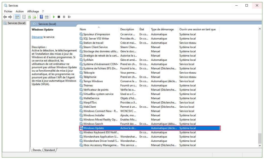Toggle Show/Hide Console Tree icon

pos(17,17)
